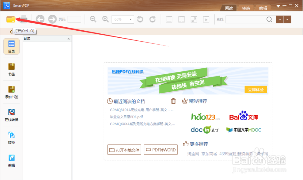
Task: Click the 4399游戏 link
Action: [x=228, y=154]
